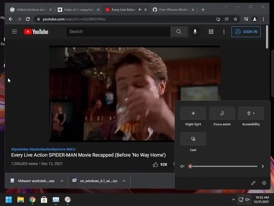Focus the YouTube Search field
Image resolution: width=274 pixels, height=206 pixels.
118,32
